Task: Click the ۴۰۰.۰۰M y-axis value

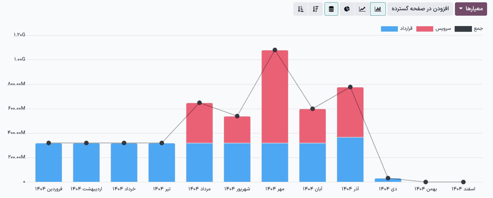Action: tap(16, 133)
